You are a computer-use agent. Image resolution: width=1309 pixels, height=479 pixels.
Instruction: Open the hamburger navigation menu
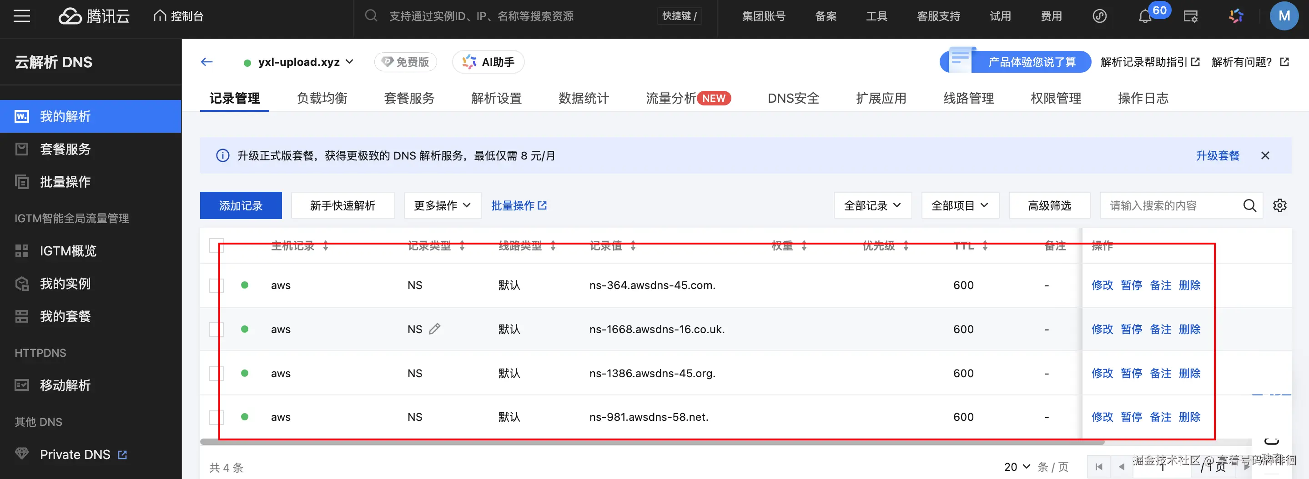(x=21, y=16)
